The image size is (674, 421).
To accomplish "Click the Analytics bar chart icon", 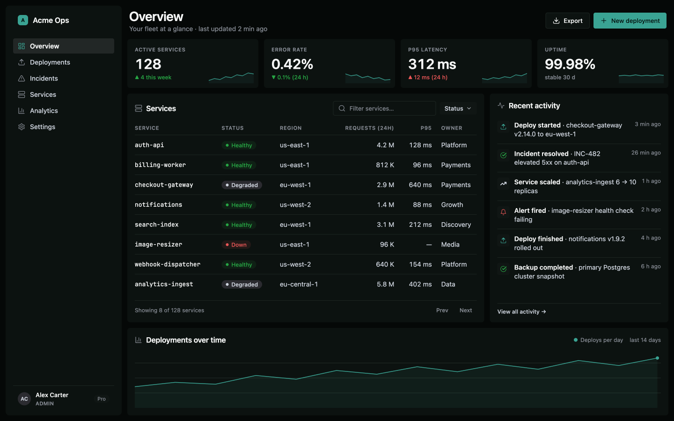I will pos(22,111).
